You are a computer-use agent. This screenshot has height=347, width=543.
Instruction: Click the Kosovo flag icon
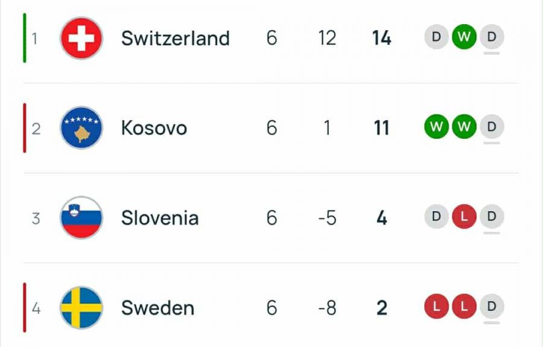(x=81, y=128)
